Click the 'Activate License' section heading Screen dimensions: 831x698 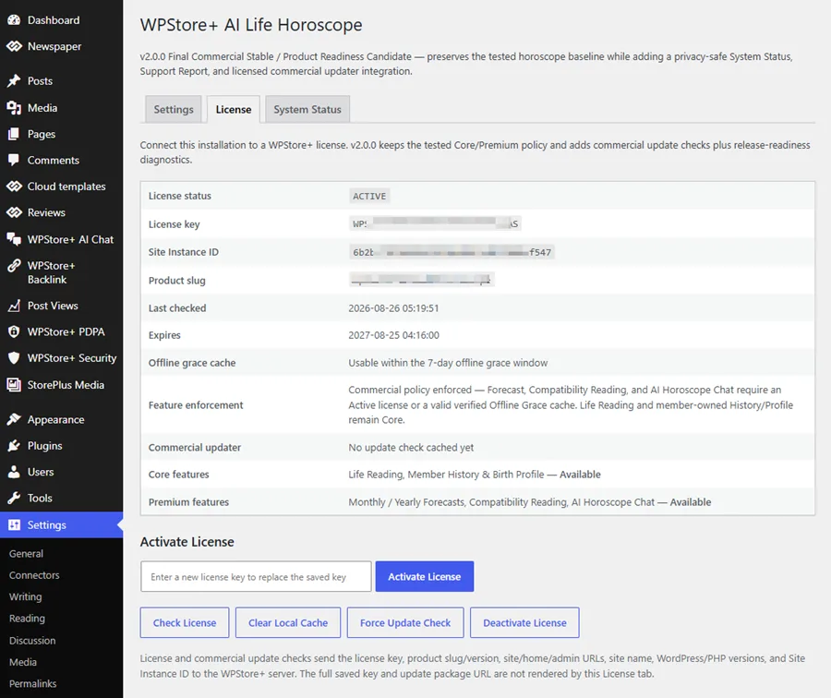[187, 542]
